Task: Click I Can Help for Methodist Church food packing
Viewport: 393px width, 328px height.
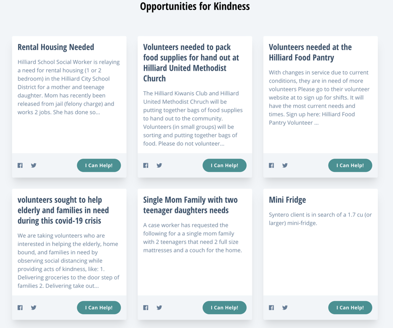Action: pyautogui.click(x=225, y=165)
